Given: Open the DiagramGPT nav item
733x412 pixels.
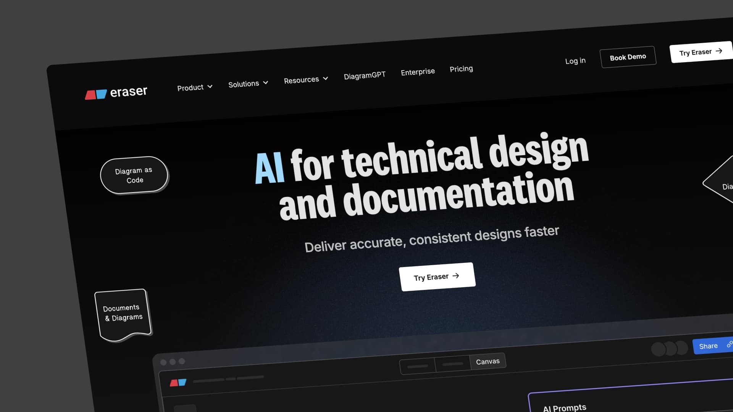Looking at the screenshot, I should tap(365, 76).
